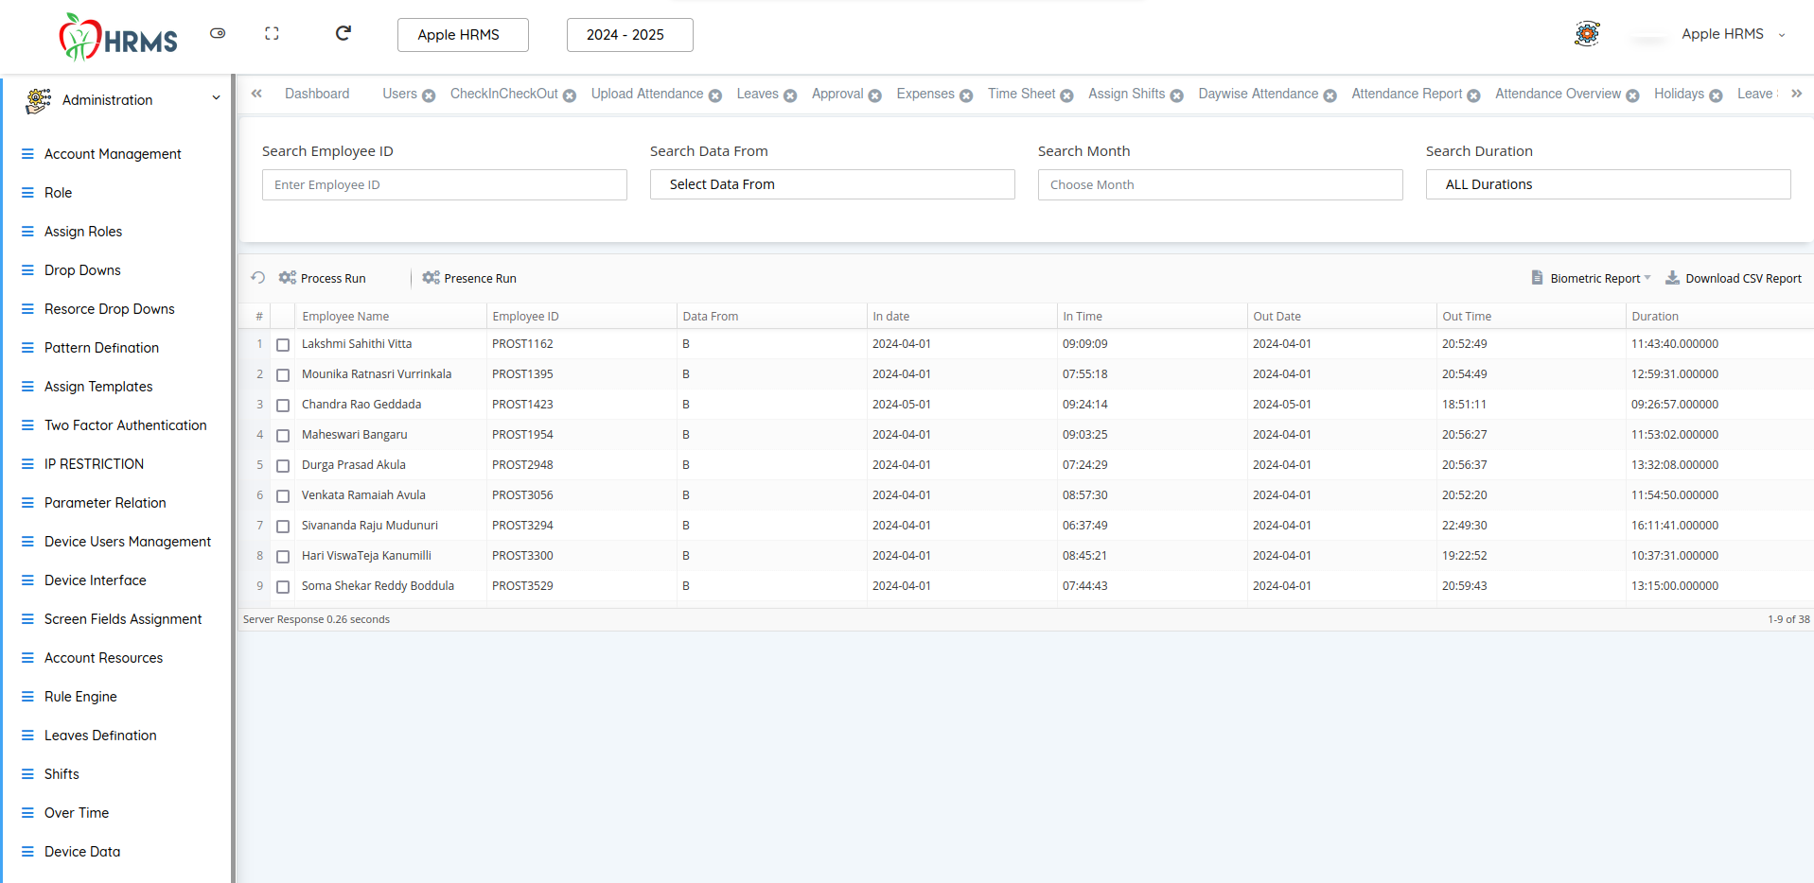Viewport: 1814px width, 883px height.
Task: Click the Apple HRMS logo
Action: 118,37
